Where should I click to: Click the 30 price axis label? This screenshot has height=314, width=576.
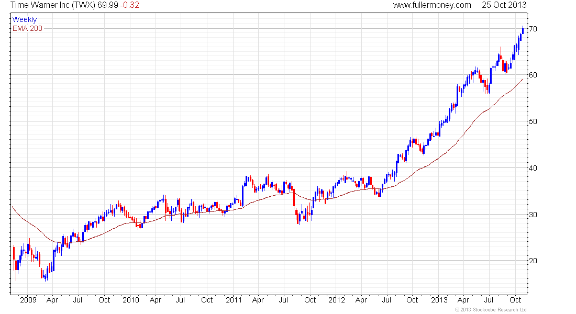[x=534, y=215]
